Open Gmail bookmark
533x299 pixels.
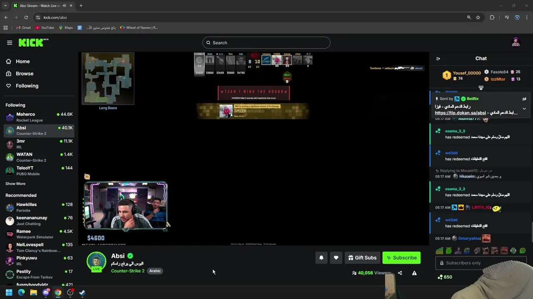(x=23, y=28)
